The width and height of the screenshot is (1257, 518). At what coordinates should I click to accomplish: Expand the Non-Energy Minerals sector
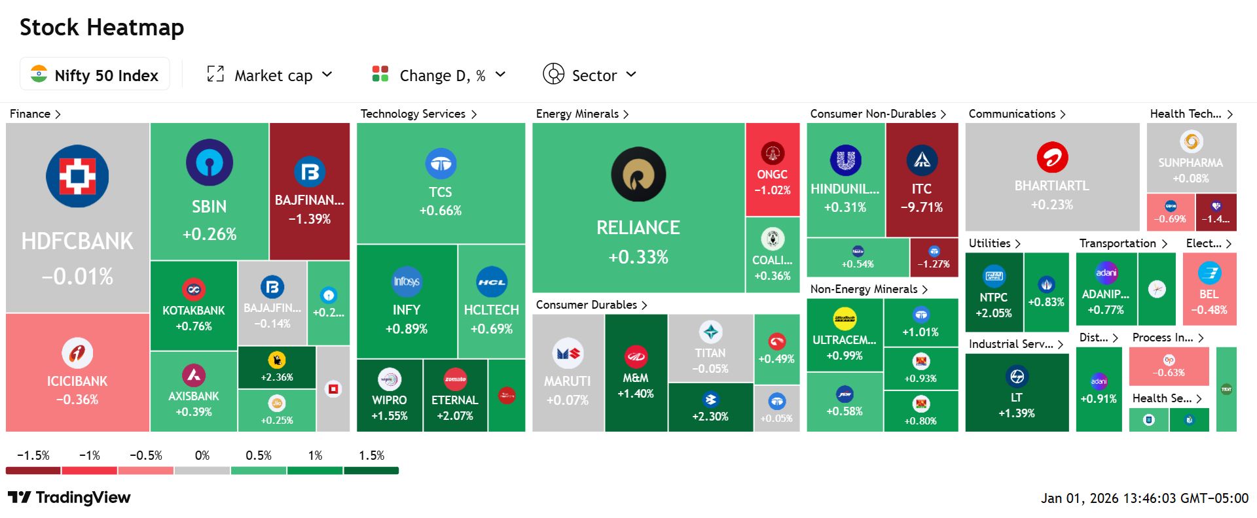tap(869, 289)
